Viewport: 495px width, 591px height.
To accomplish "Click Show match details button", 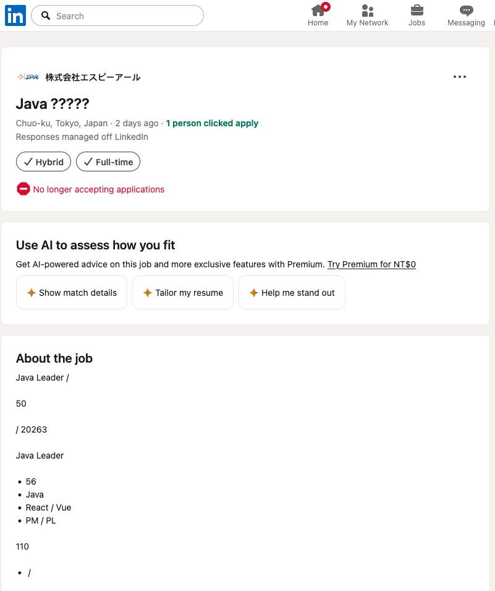I will point(72,293).
